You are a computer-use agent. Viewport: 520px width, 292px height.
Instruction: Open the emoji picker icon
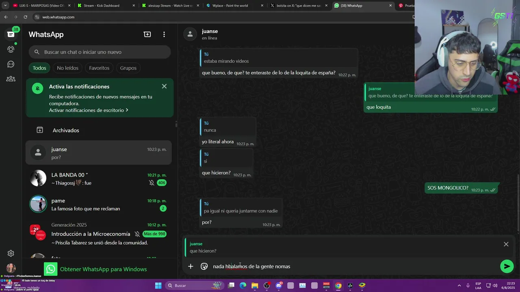pos(204,266)
